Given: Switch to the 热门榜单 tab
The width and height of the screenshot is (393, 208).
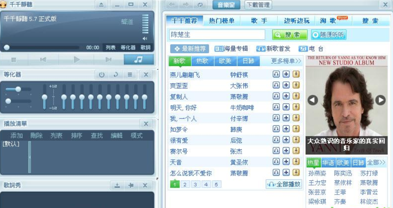Looking at the screenshot, I should 221,21.
